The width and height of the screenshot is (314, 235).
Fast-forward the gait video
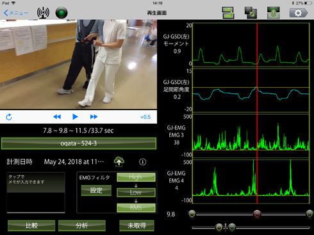pos(94,117)
